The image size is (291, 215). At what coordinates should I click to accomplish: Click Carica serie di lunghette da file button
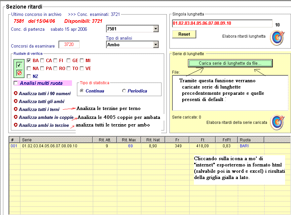[230, 63]
